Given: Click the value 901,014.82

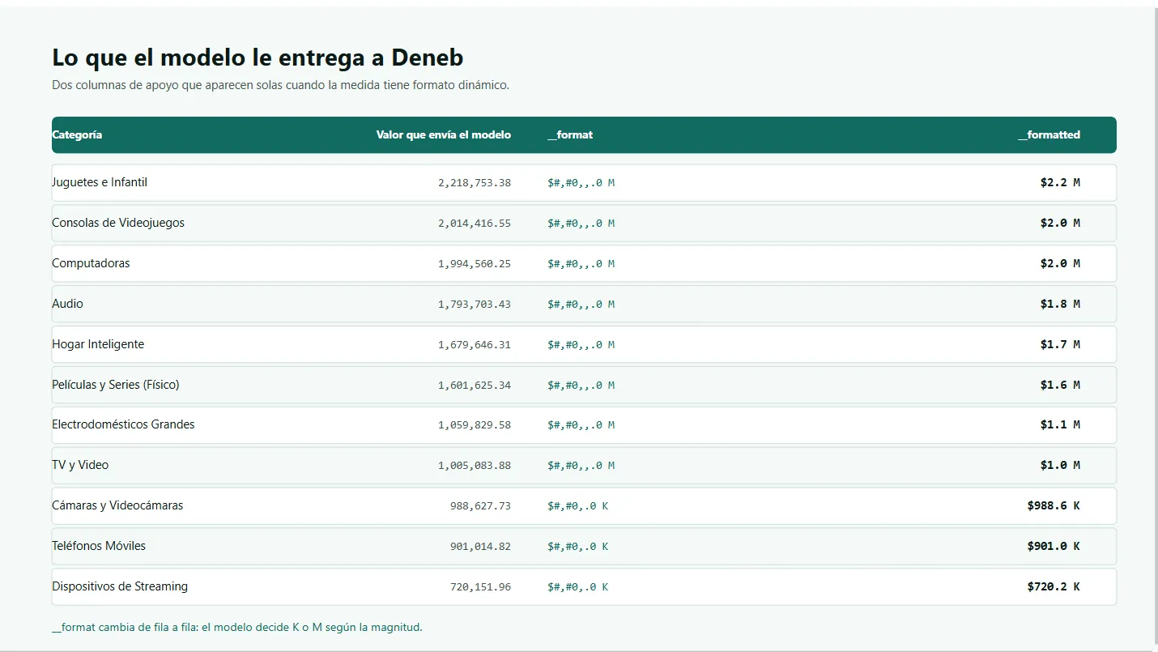Looking at the screenshot, I should tap(480, 547).
